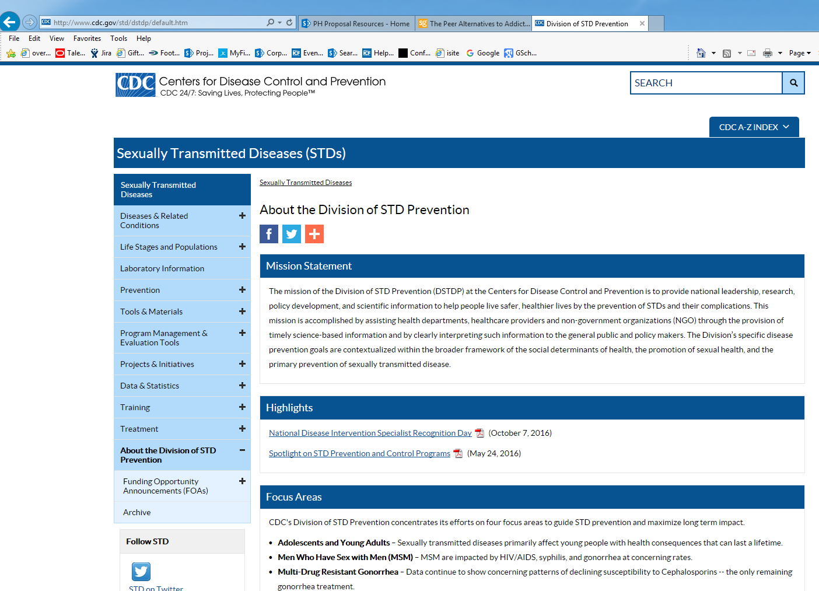The height and width of the screenshot is (591, 819).
Task: Click PDF icon beside Recognition Day link
Action: pyautogui.click(x=480, y=433)
